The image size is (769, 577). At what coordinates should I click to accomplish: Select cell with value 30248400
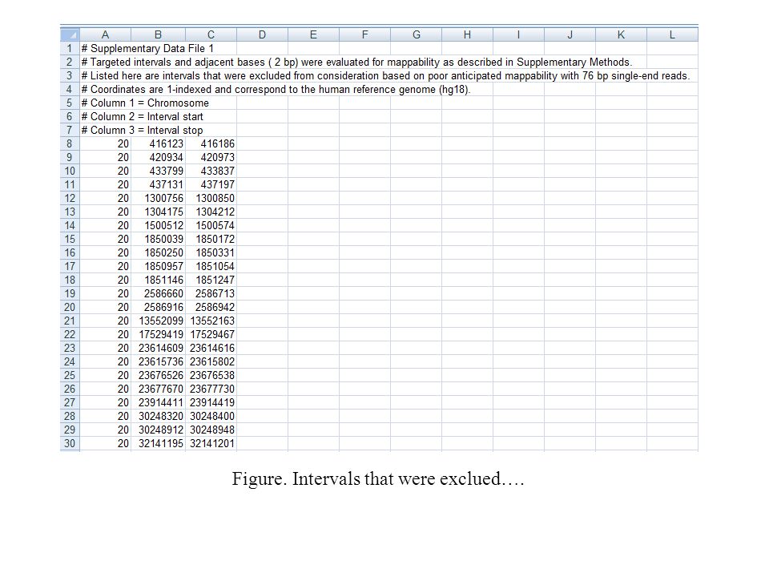pos(211,416)
